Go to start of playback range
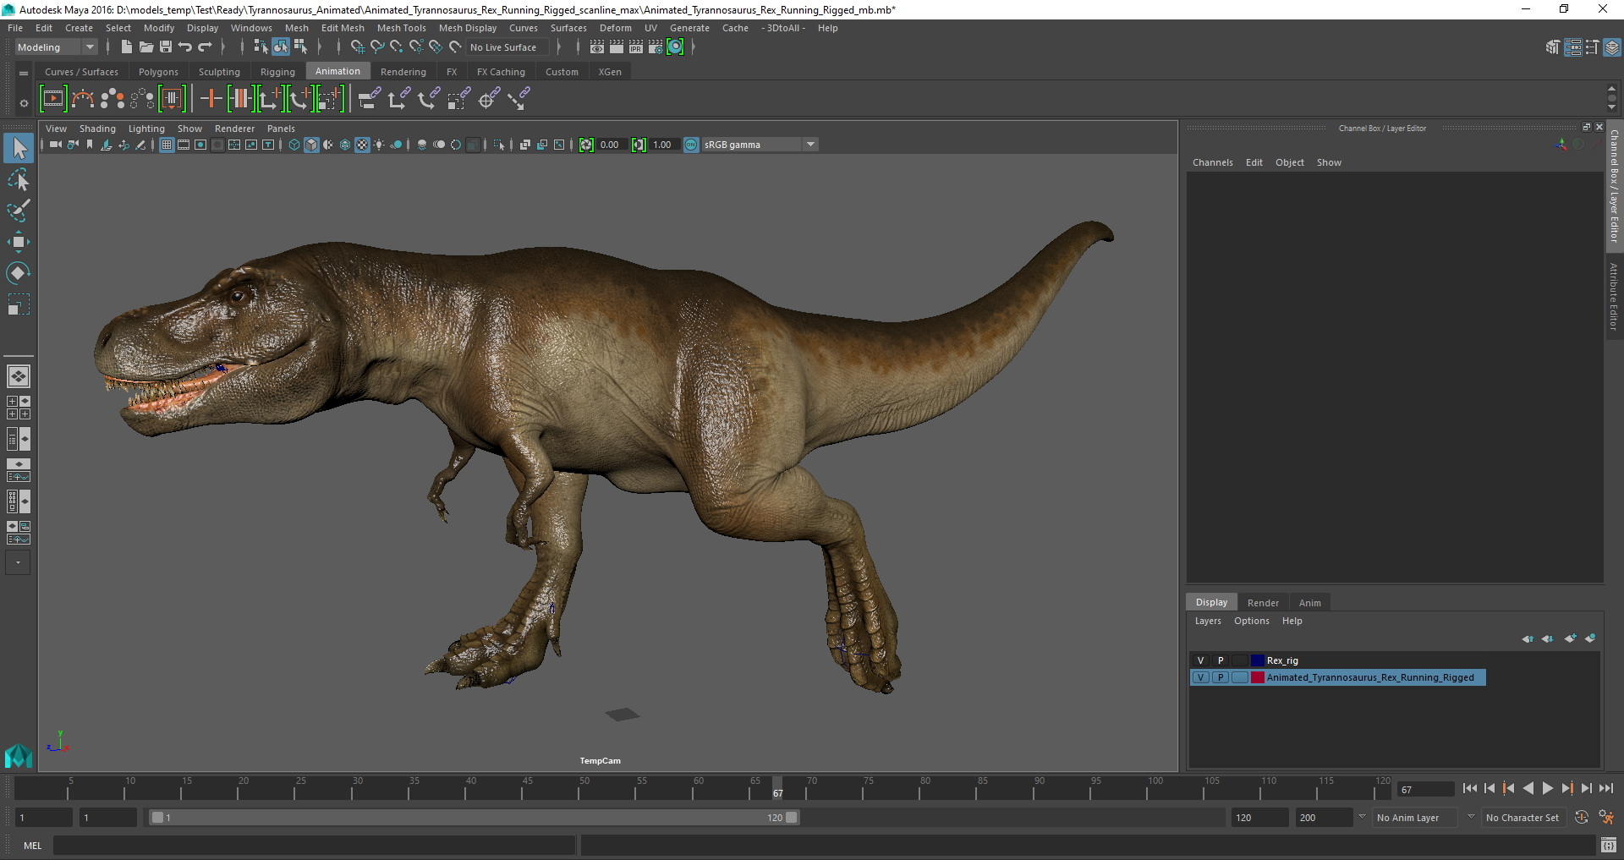This screenshot has height=860, width=1624. (1470, 788)
